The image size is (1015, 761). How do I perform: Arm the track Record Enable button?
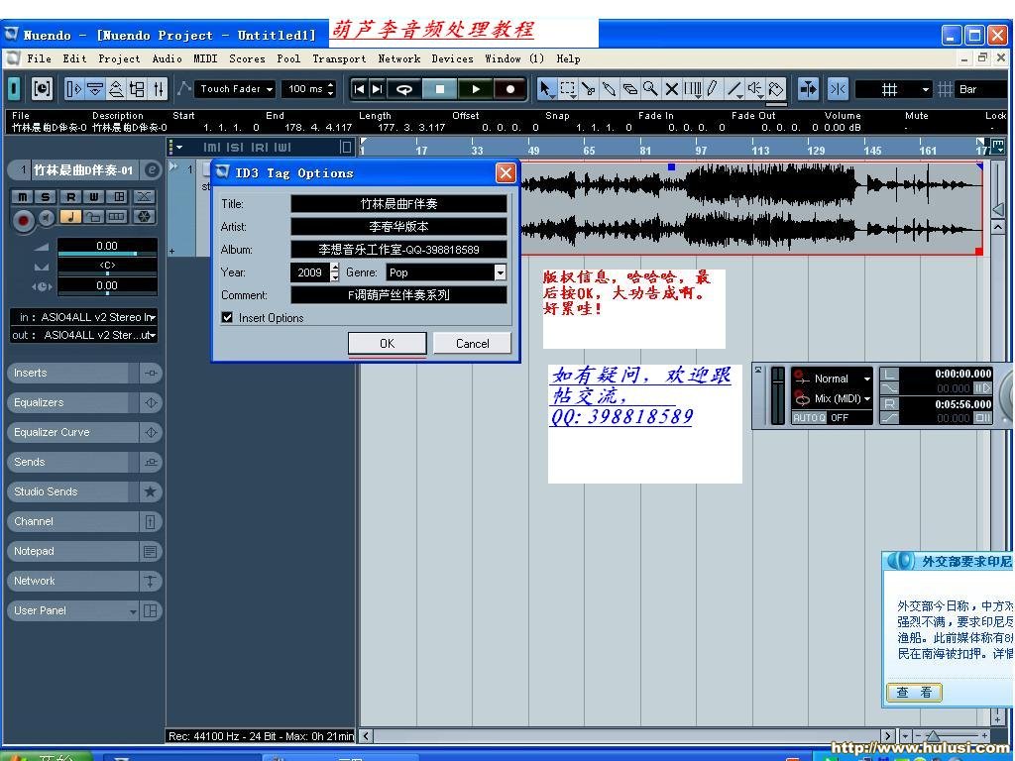click(24, 220)
